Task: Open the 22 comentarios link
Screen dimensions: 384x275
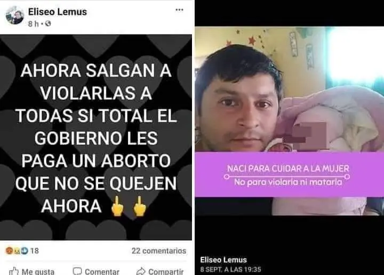Action: pyautogui.click(x=159, y=251)
